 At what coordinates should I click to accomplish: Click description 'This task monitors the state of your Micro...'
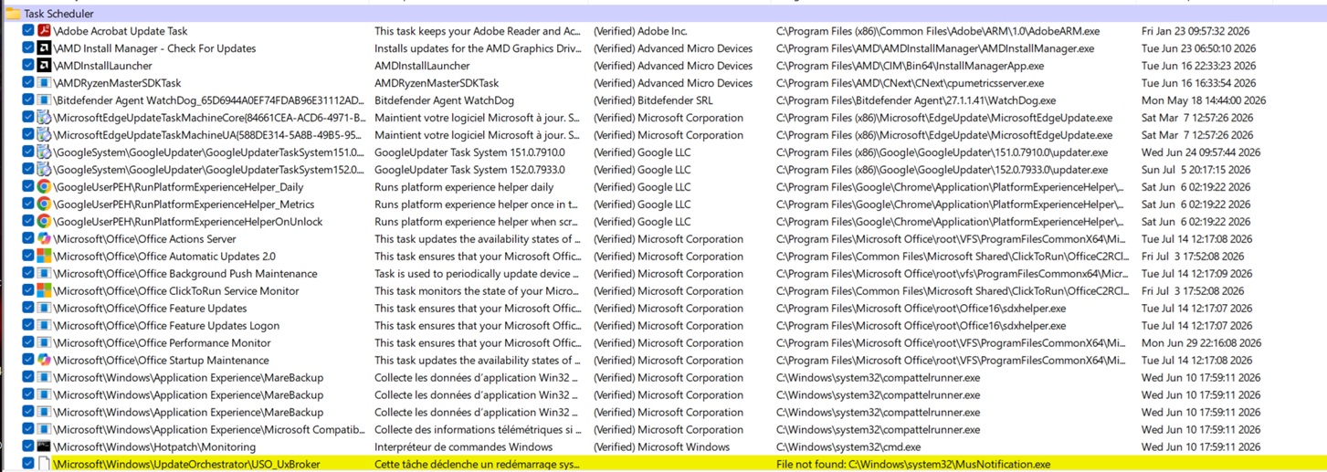(478, 291)
